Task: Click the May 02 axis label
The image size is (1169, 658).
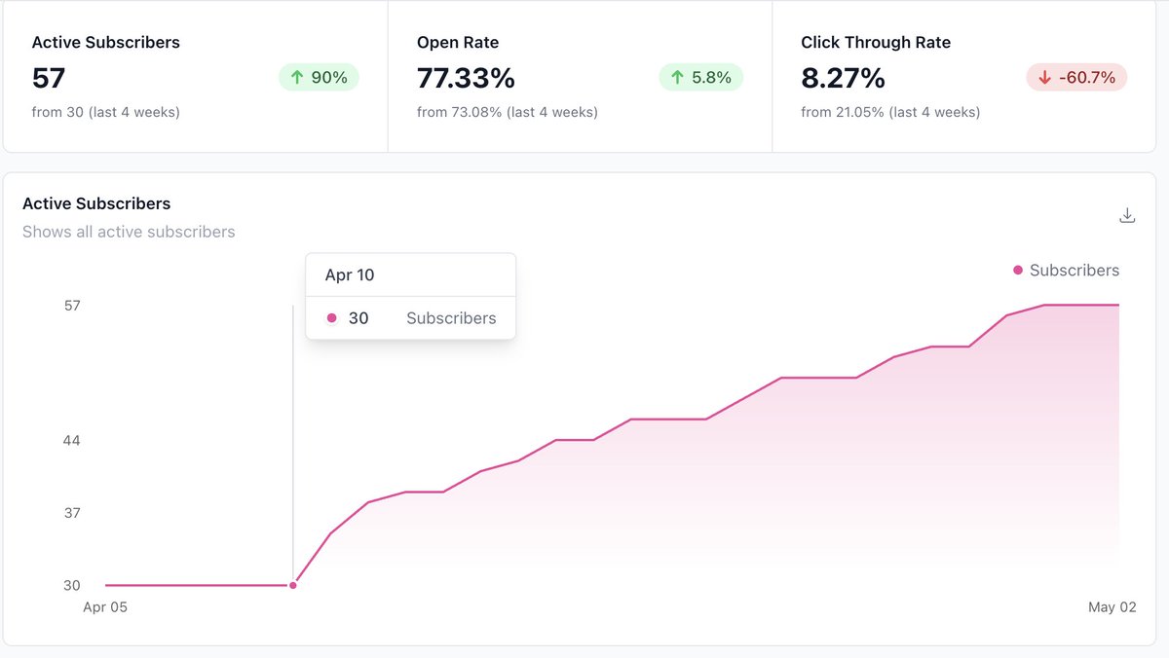Action: pyautogui.click(x=1112, y=606)
